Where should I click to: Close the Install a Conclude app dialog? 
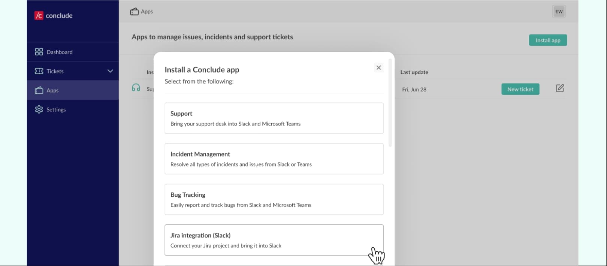pyautogui.click(x=378, y=67)
